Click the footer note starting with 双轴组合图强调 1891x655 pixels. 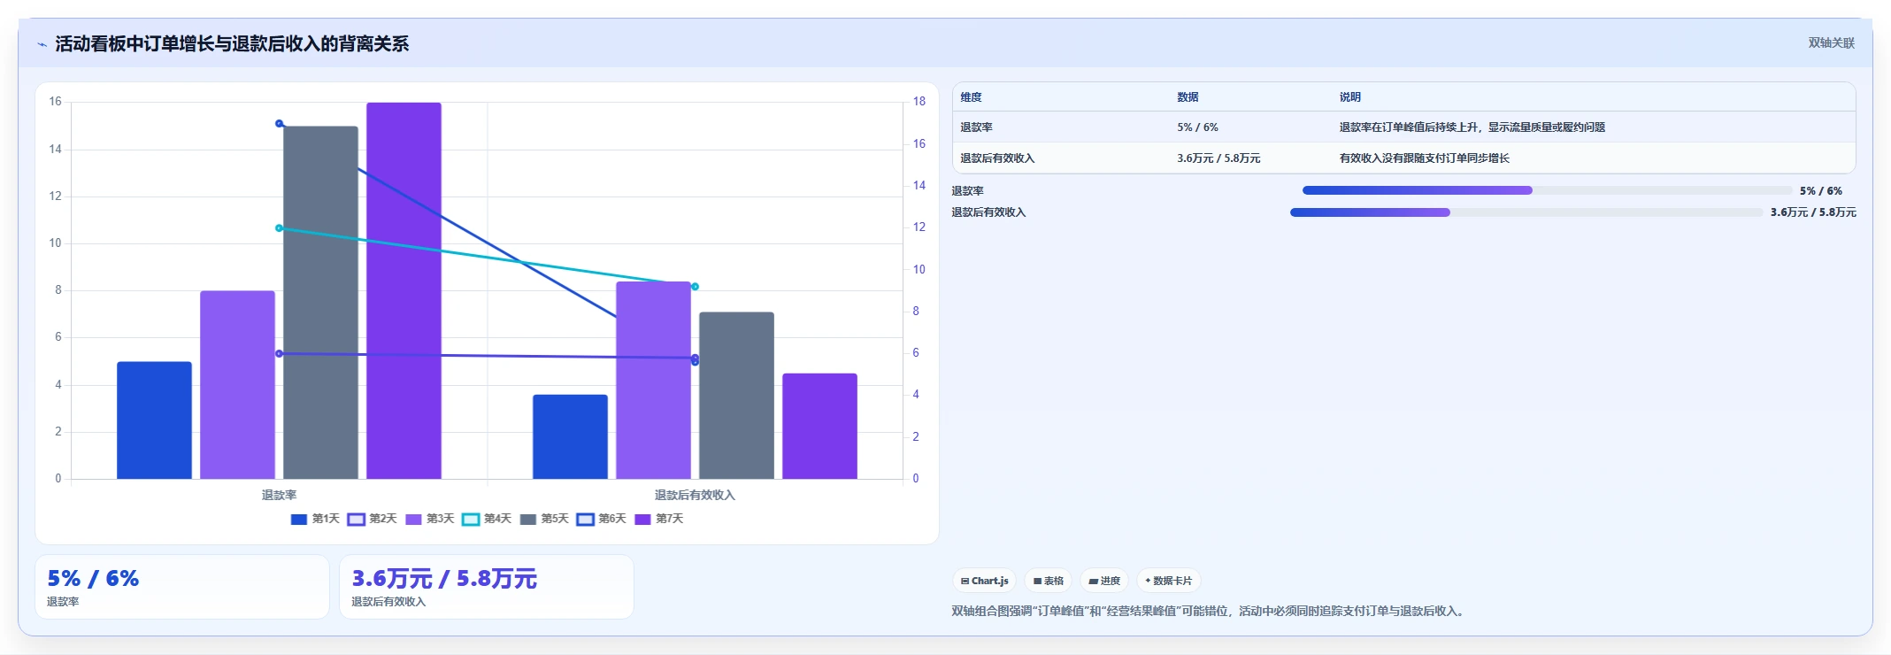tap(1209, 611)
